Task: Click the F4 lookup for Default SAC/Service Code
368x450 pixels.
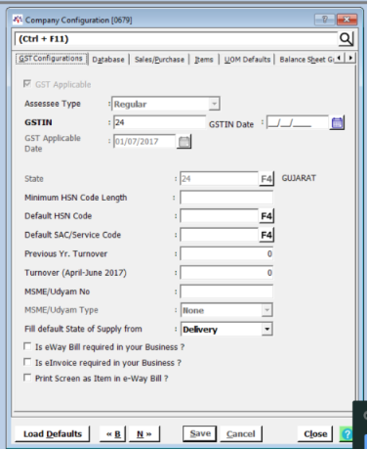Action: click(266, 235)
